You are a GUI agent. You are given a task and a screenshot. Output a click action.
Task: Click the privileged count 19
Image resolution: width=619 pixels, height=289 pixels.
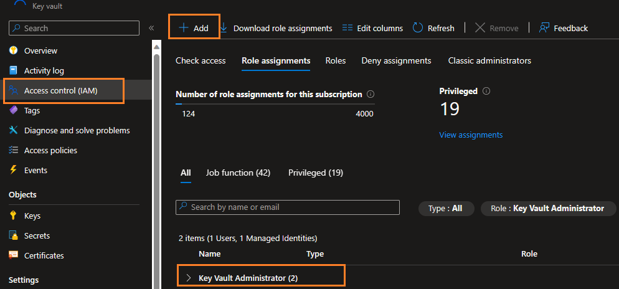450,109
